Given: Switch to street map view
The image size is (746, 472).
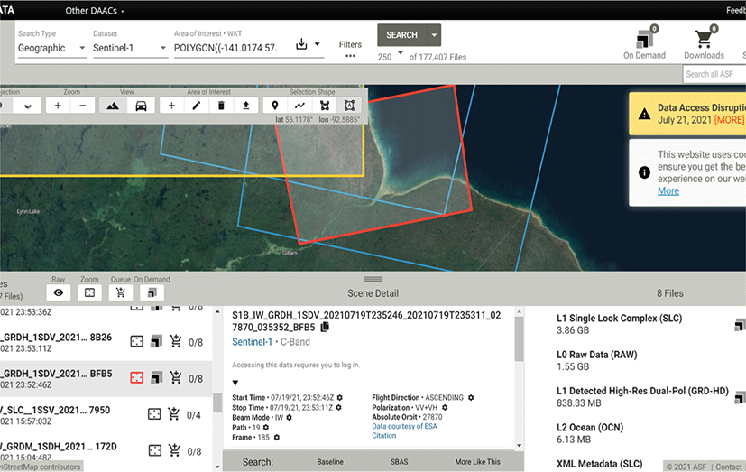Looking at the screenshot, I should pos(142,106).
